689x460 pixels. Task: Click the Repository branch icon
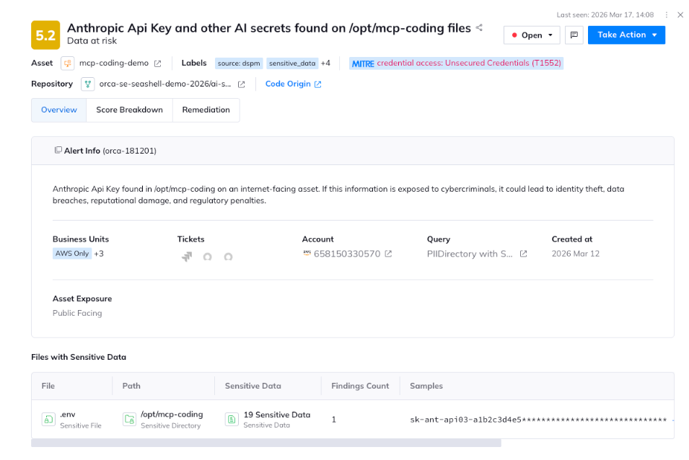coord(87,84)
